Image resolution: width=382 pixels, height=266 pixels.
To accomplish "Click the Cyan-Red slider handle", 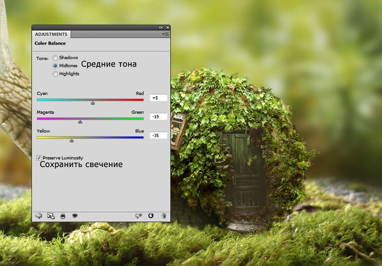I will [92, 103].
